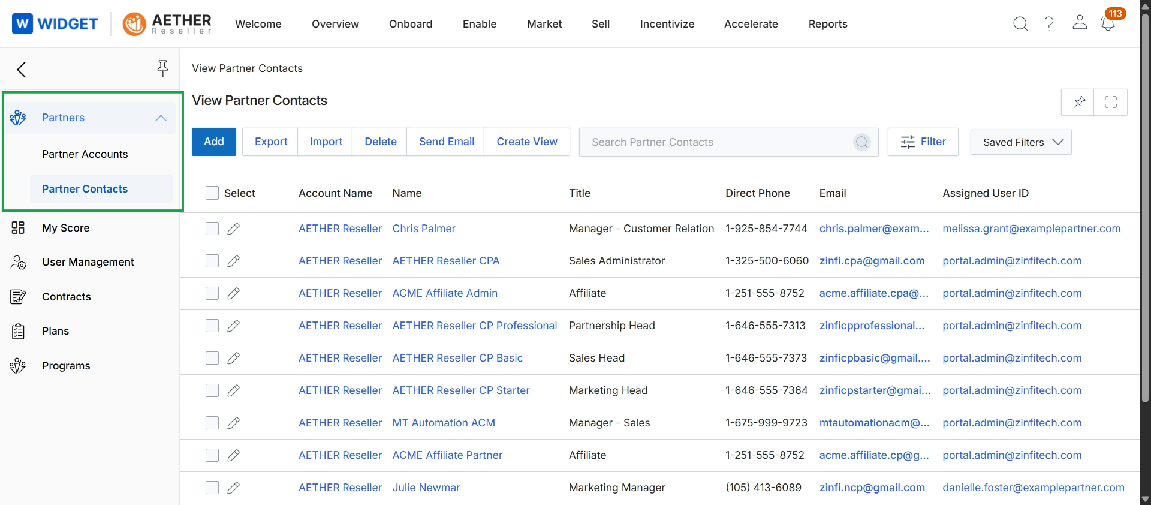Edit AETHER Reseller CPA row pencil icon
This screenshot has width=1151, height=505.
pos(234,261)
